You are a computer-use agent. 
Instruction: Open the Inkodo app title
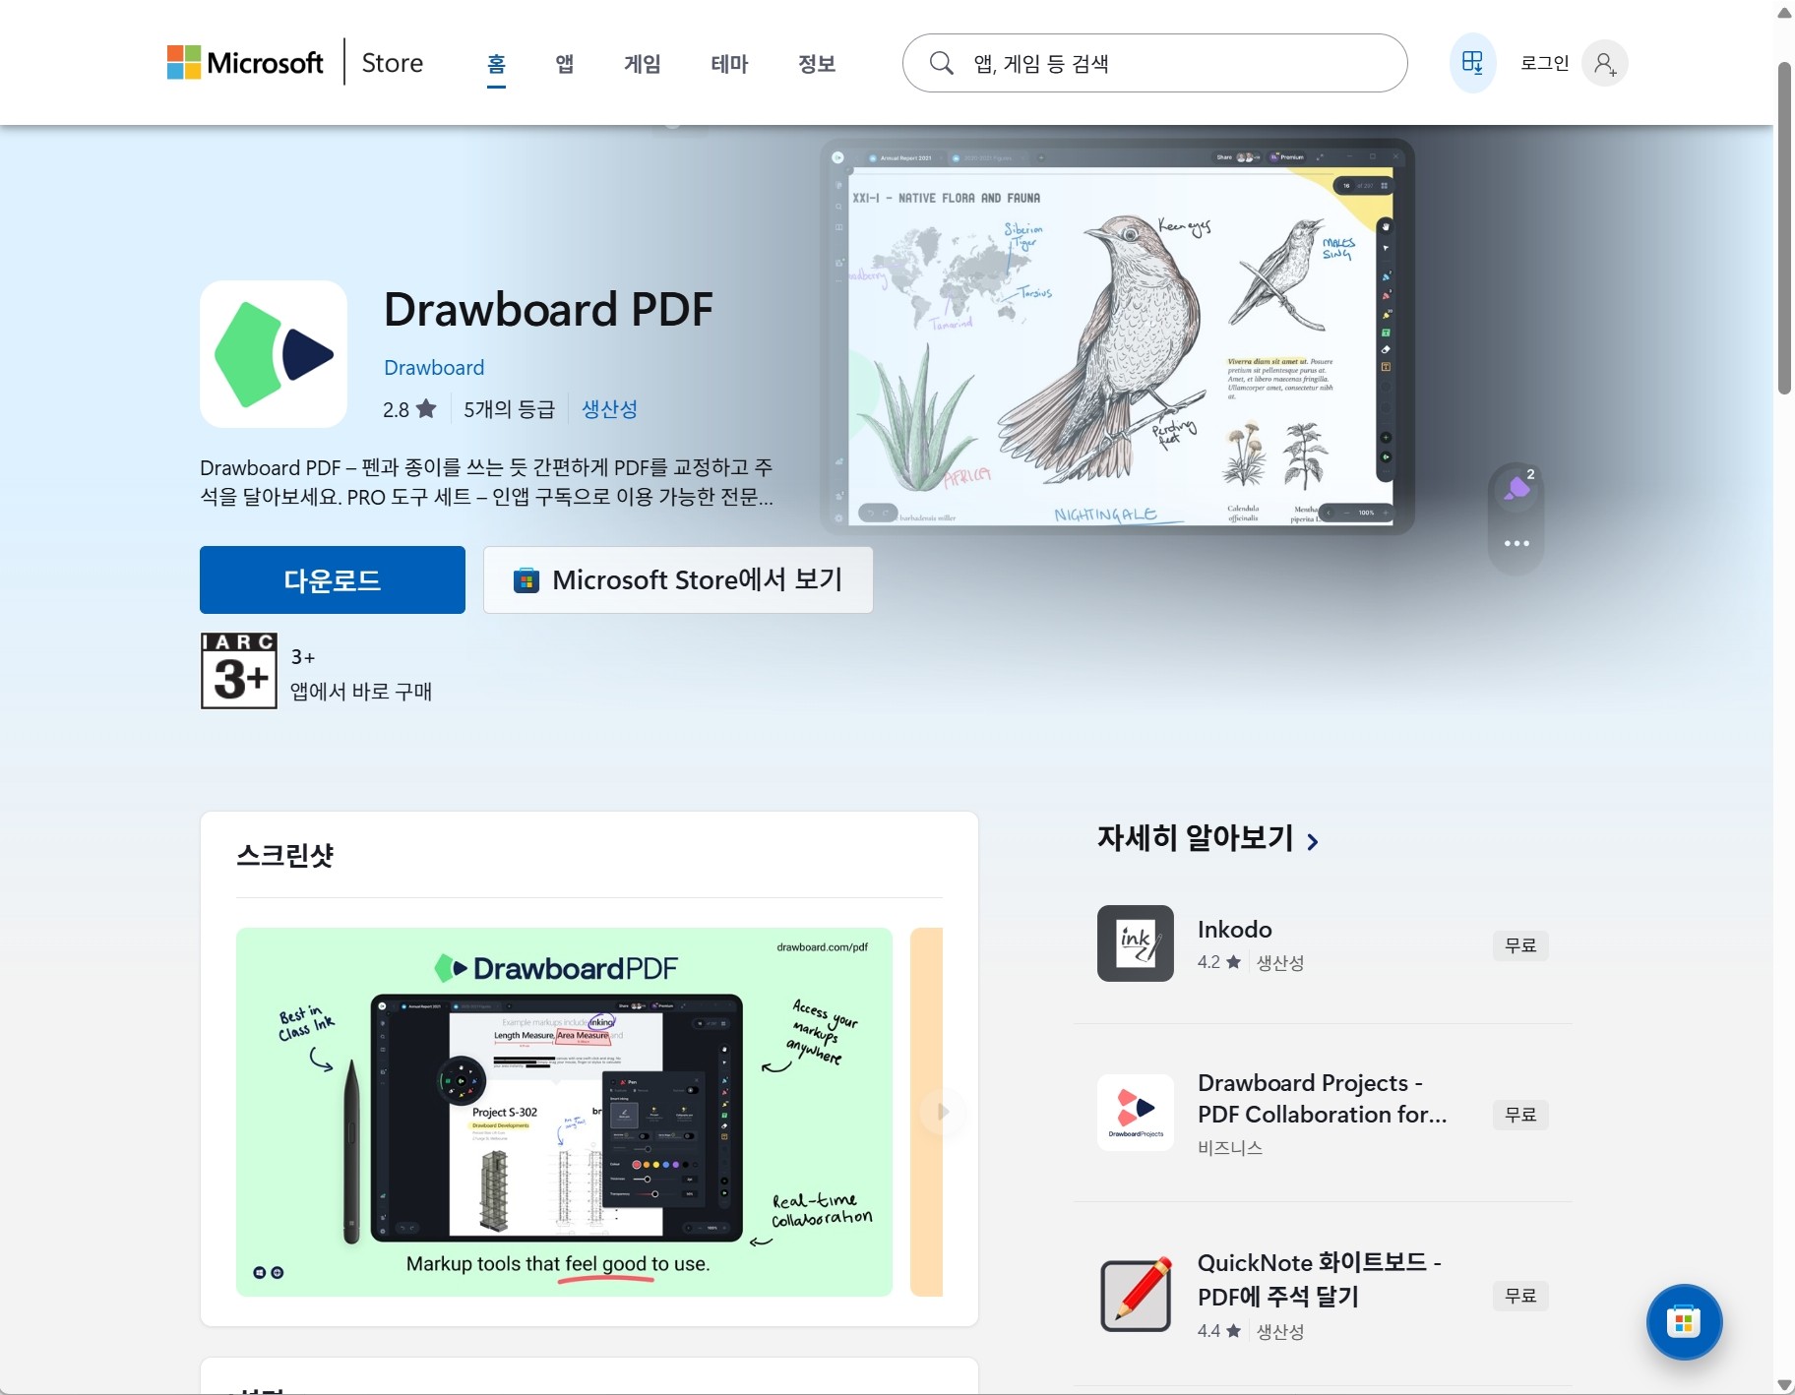(x=1234, y=929)
